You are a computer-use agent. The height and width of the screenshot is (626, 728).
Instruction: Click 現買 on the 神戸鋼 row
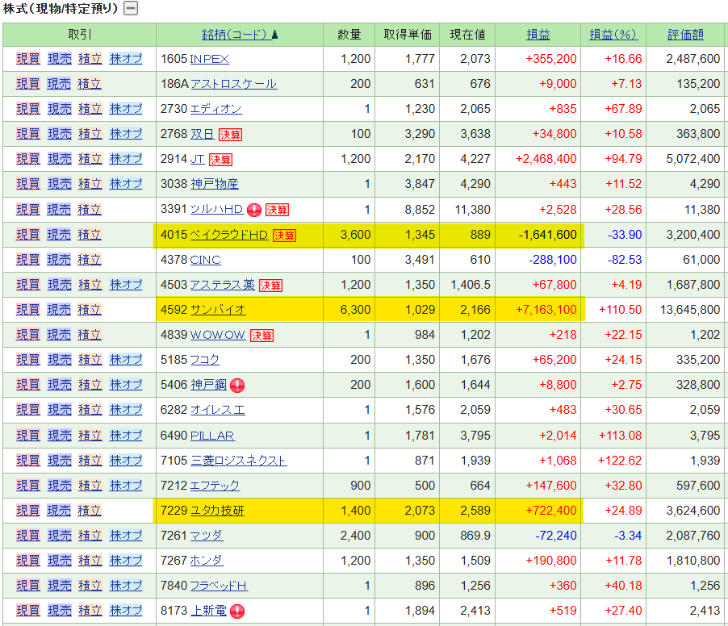click(x=28, y=385)
